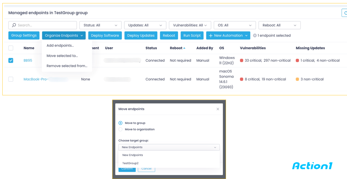Click red critical vulnerabilities indicator for BB95
Image resolution: width=347 pixels, height=179 pixels.
click(242, 60)
